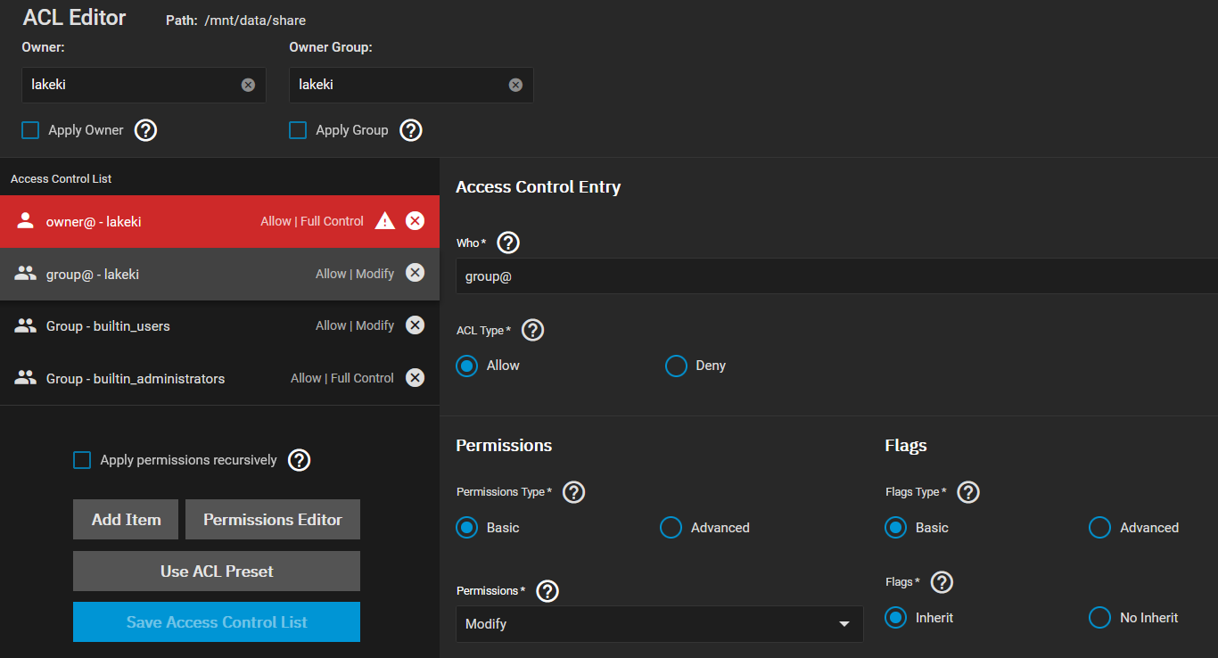
Task: Remove the owner@ - lakeki ACL entry
Action: tap(415, 221)
